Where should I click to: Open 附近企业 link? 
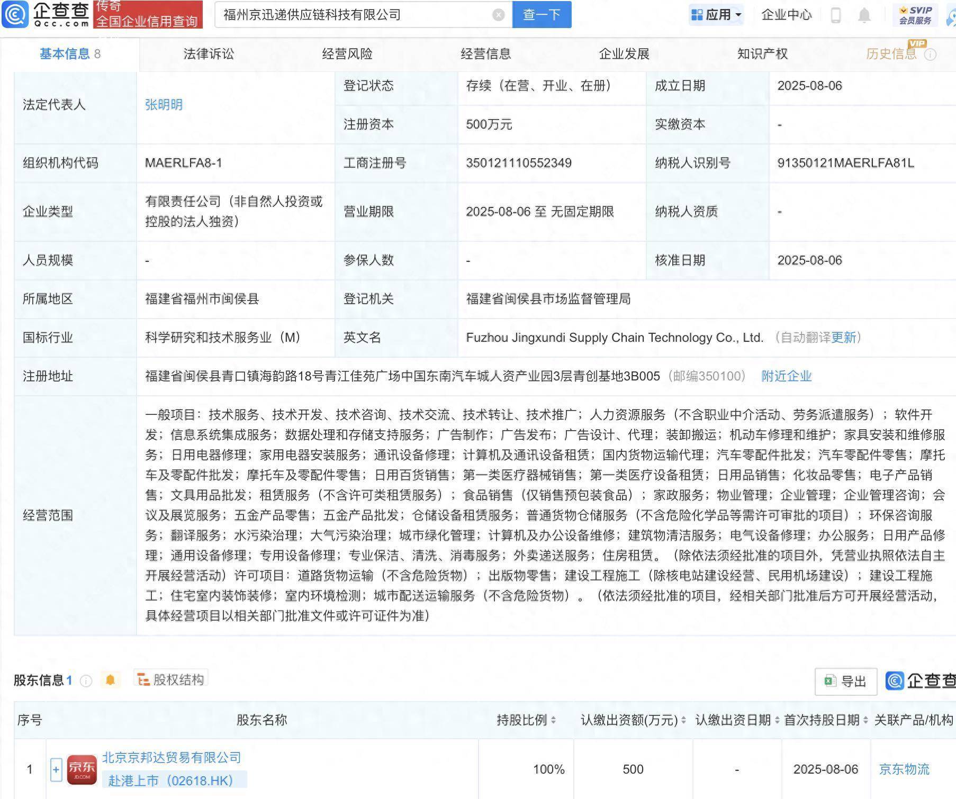[x=787, y=376]
